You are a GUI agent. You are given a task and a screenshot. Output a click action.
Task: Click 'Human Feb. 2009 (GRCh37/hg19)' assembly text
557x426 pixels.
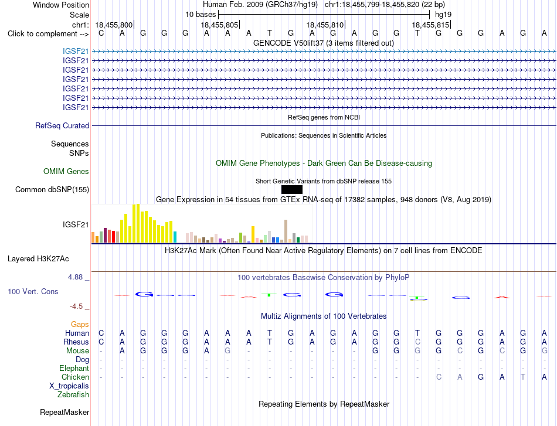[260, 5]
